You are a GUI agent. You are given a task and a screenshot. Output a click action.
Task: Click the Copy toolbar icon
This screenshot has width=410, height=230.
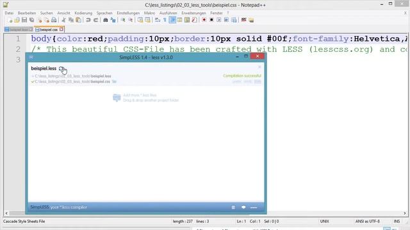[71, 20]
